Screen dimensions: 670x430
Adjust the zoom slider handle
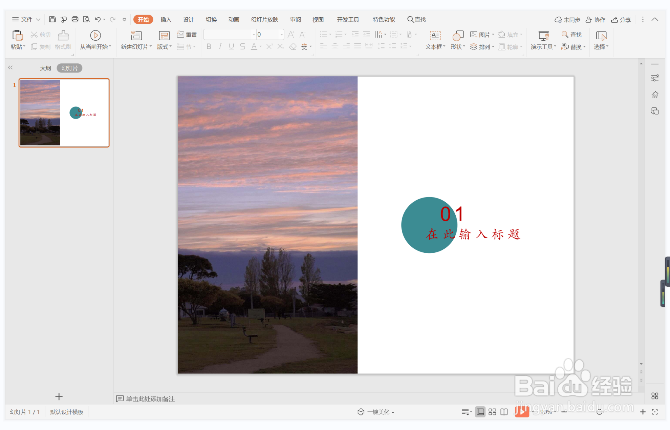click(599, 412)
